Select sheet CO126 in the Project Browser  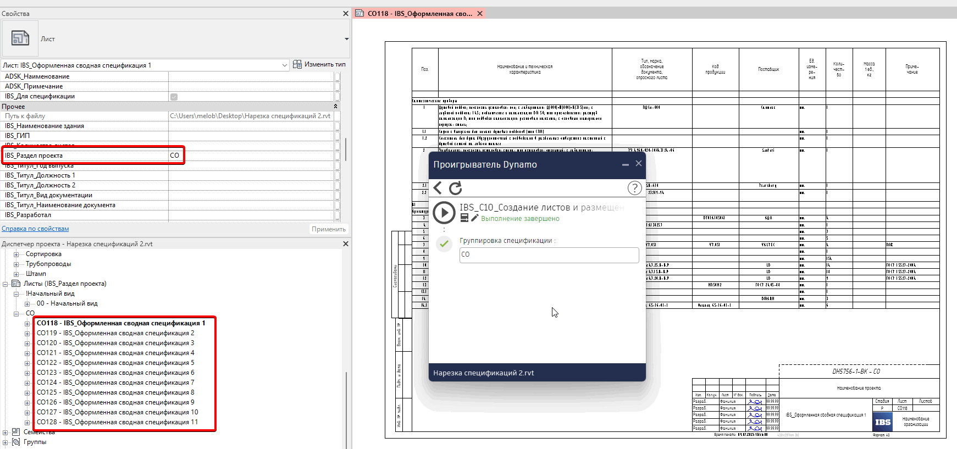(x=115, y=402)
